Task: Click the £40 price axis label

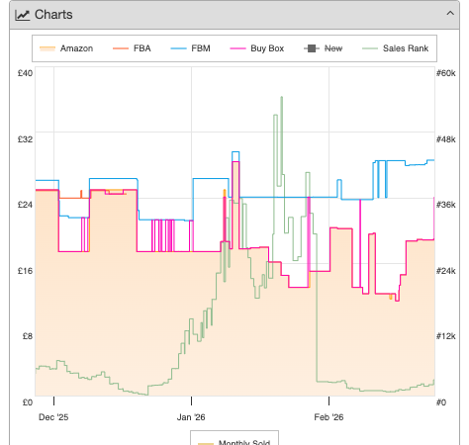Action: click(26, 73)
